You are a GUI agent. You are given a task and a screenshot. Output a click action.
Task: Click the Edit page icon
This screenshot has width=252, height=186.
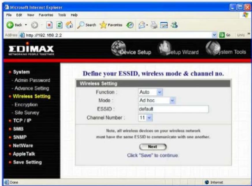(164, 25)
